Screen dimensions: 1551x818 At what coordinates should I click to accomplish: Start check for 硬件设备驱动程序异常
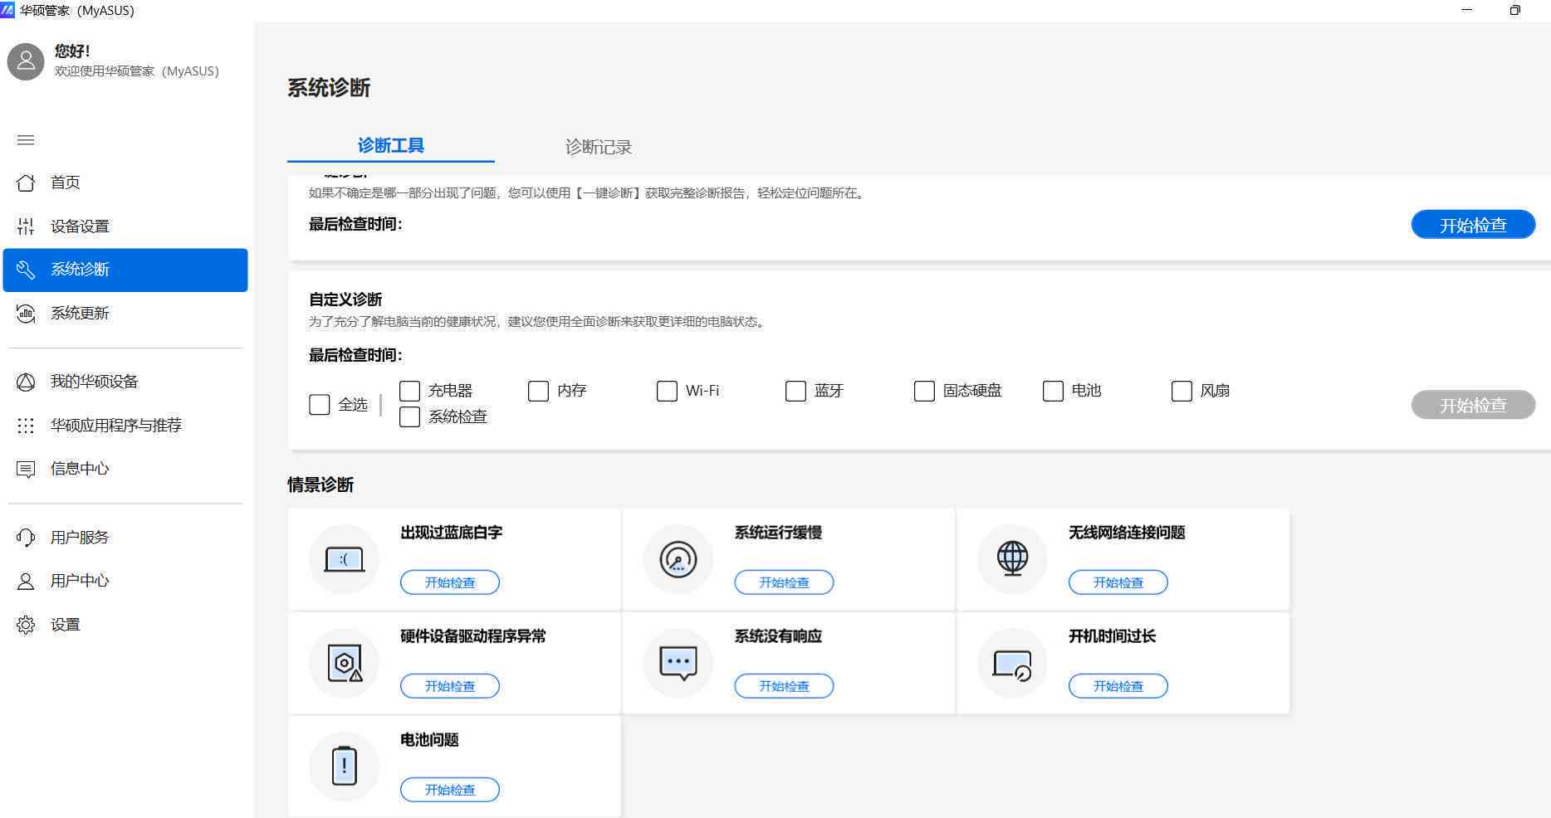pyautogui.click(x=450, y=686)
